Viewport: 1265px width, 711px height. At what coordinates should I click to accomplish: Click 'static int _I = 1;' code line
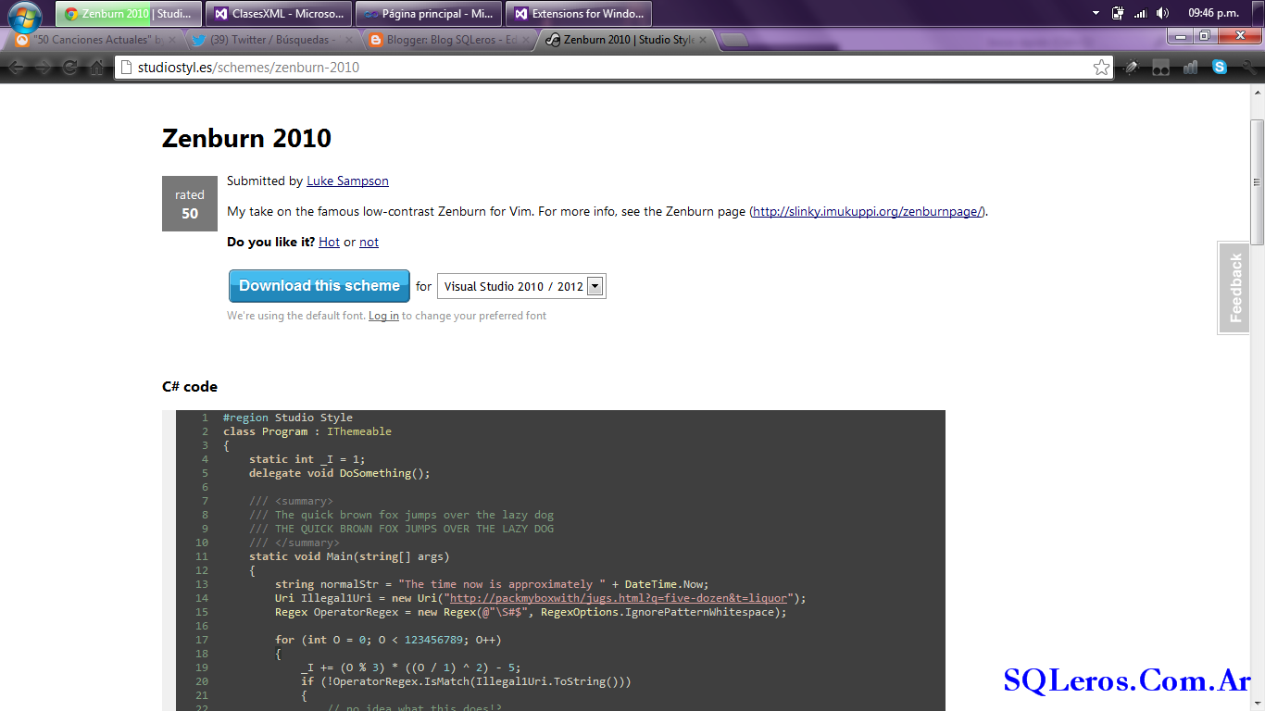point(307,459)
